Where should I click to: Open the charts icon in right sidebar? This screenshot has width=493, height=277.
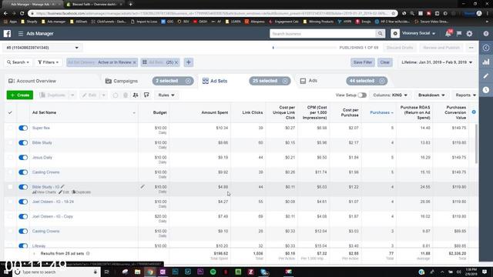point(486,62)
